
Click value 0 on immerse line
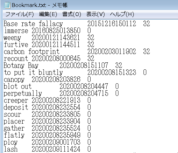coord(89,31)
